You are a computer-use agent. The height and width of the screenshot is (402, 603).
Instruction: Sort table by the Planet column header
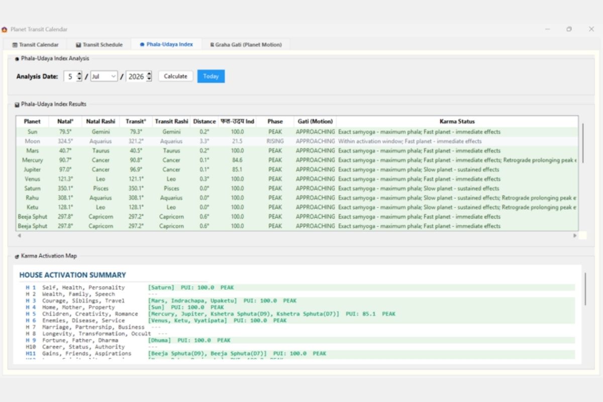click(32, 121)
